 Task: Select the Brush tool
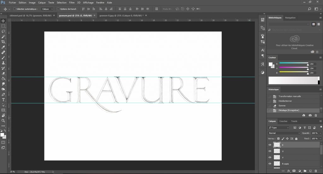pos(3,58)
